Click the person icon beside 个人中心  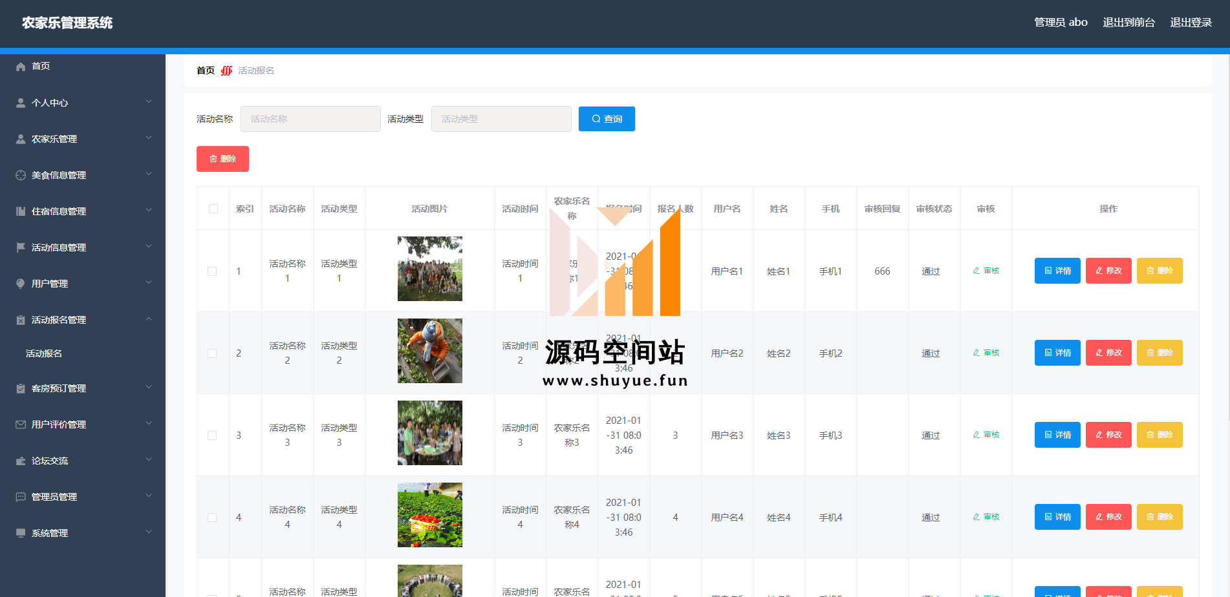pyautogui.click(x=21, y=103)
